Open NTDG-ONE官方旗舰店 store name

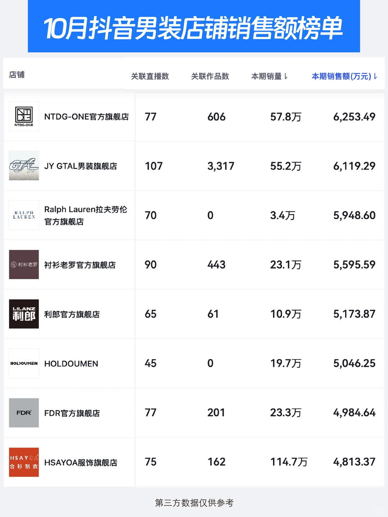pyautogui.click(x=87, y=117)
